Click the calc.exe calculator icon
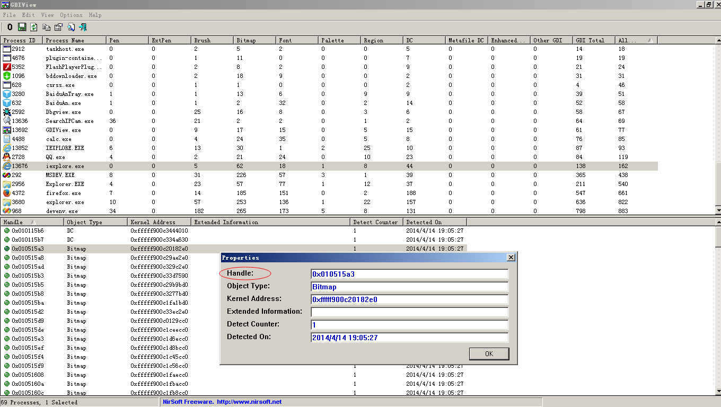Image resolution: width=721 pixels, height=407 pixels. [x=7, y=139]
